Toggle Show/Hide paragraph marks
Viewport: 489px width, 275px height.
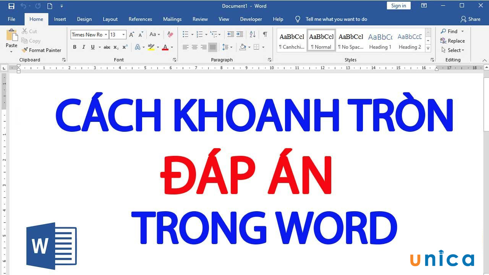pyautogui.click(x=265, y=34)
